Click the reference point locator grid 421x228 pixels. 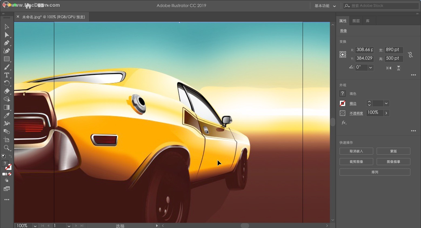[343, 54]
